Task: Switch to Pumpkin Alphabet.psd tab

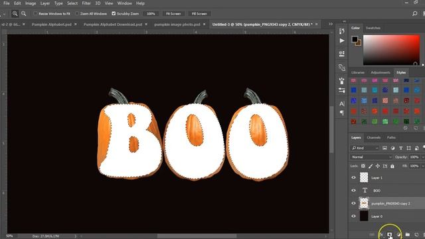Action: [52, 25]
